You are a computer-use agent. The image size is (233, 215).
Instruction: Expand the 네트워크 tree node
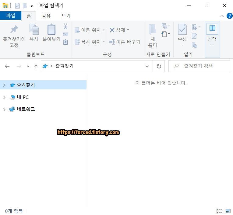(4, 109)
